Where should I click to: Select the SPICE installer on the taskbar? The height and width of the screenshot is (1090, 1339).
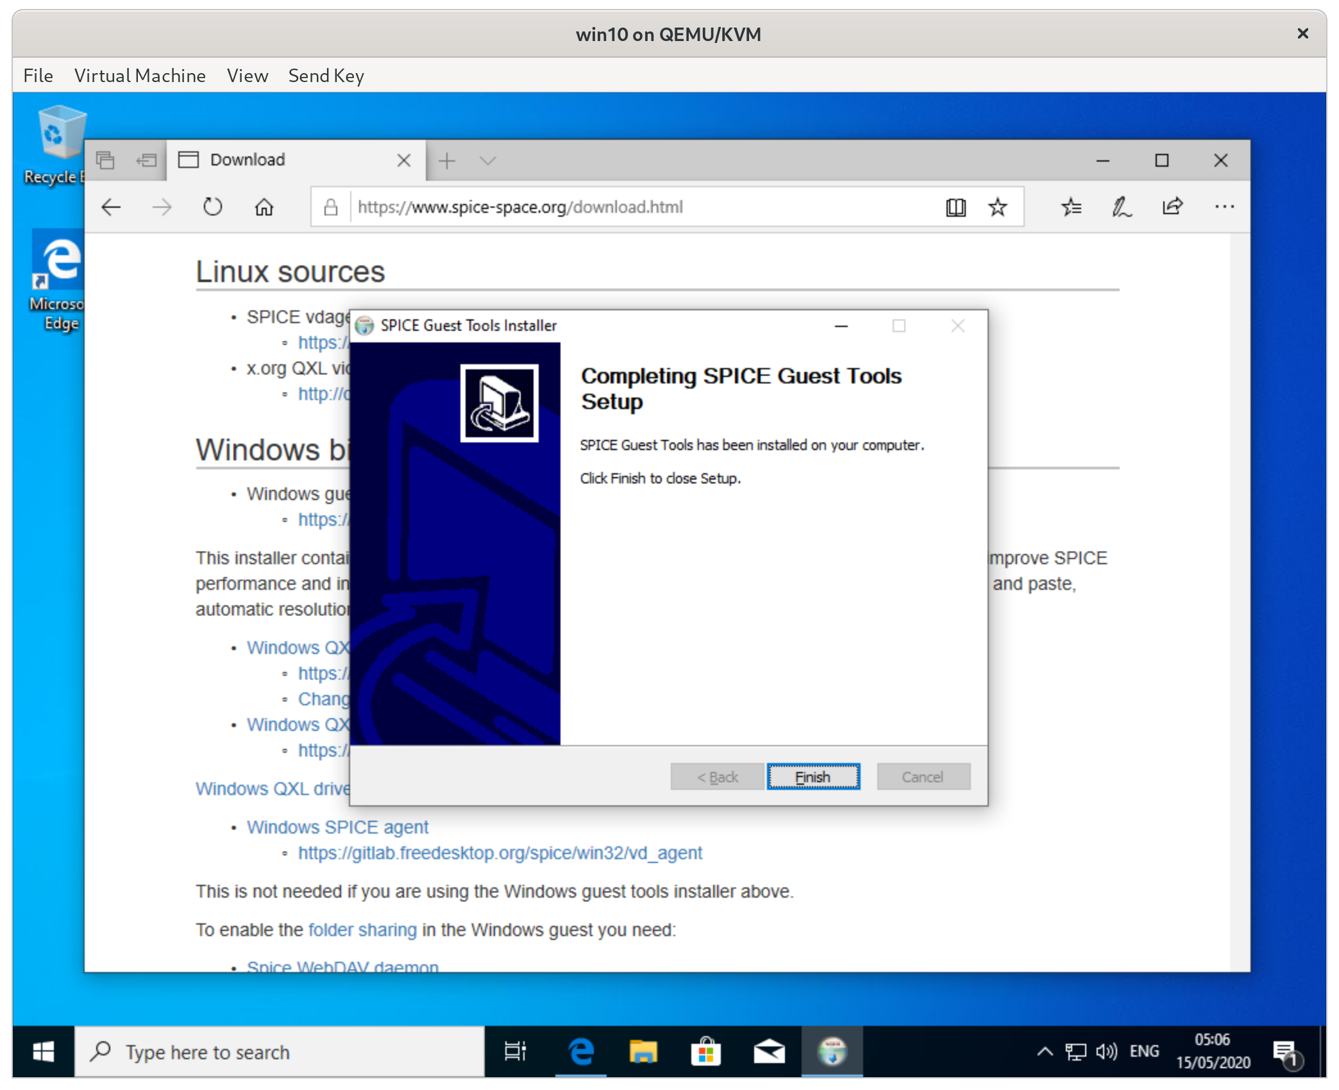pyautogui.click(x=832, y=1052)
